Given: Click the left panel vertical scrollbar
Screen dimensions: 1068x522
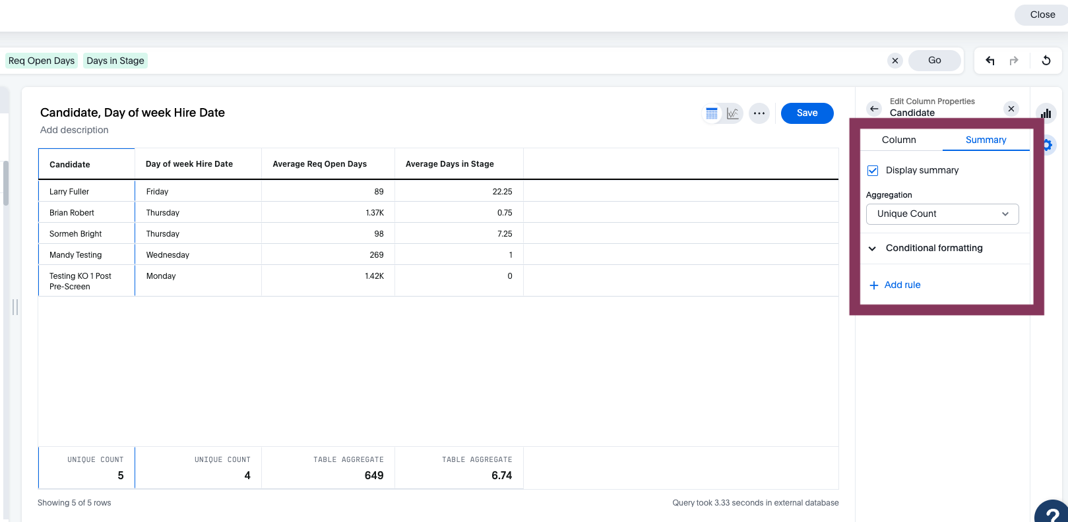Looking at the screenshot, I should [6, 183].
